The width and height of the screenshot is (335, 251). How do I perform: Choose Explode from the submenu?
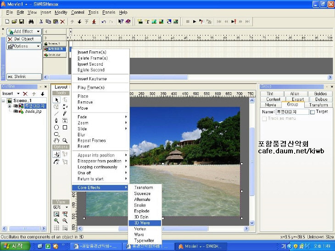tap(145, 211)
